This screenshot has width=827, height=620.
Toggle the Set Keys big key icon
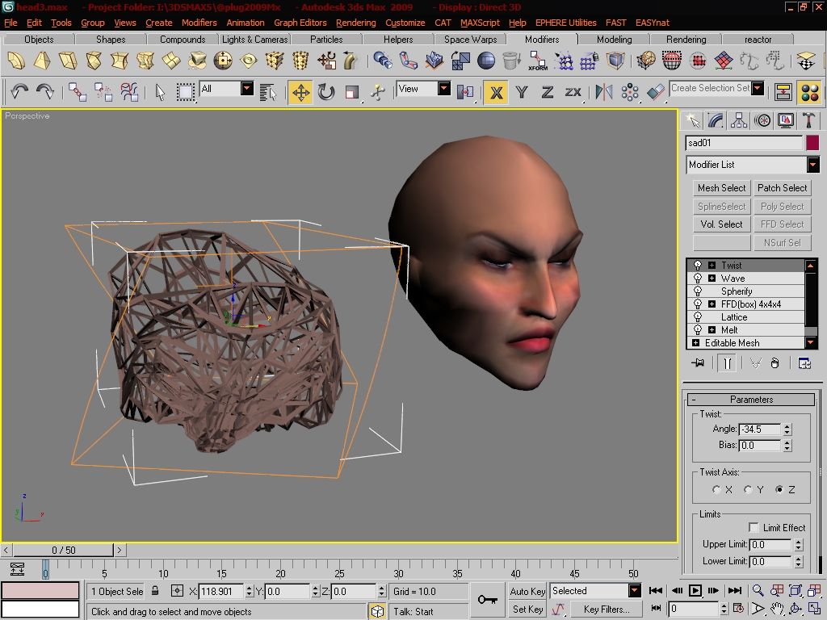coord(487,600)
